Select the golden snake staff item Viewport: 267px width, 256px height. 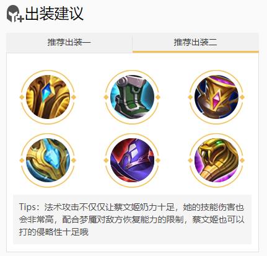tap(216, 161)
